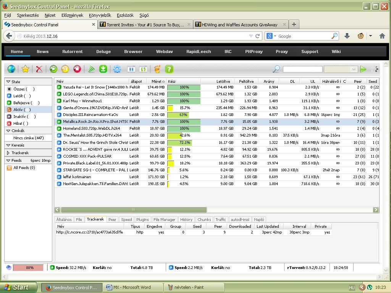Collapse the State section in the sidebar
Screen dimensions: 391x293
[8, 82]
